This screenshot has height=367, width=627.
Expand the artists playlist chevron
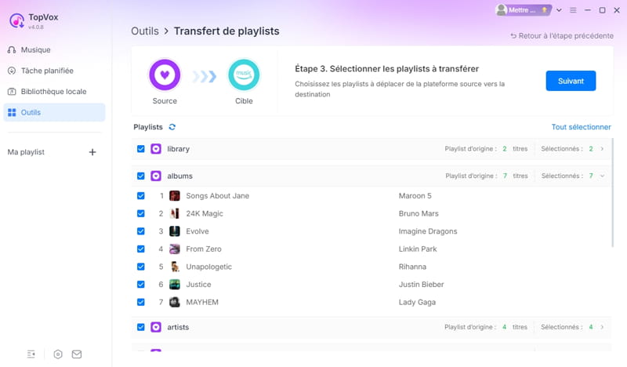coord(602,327)
